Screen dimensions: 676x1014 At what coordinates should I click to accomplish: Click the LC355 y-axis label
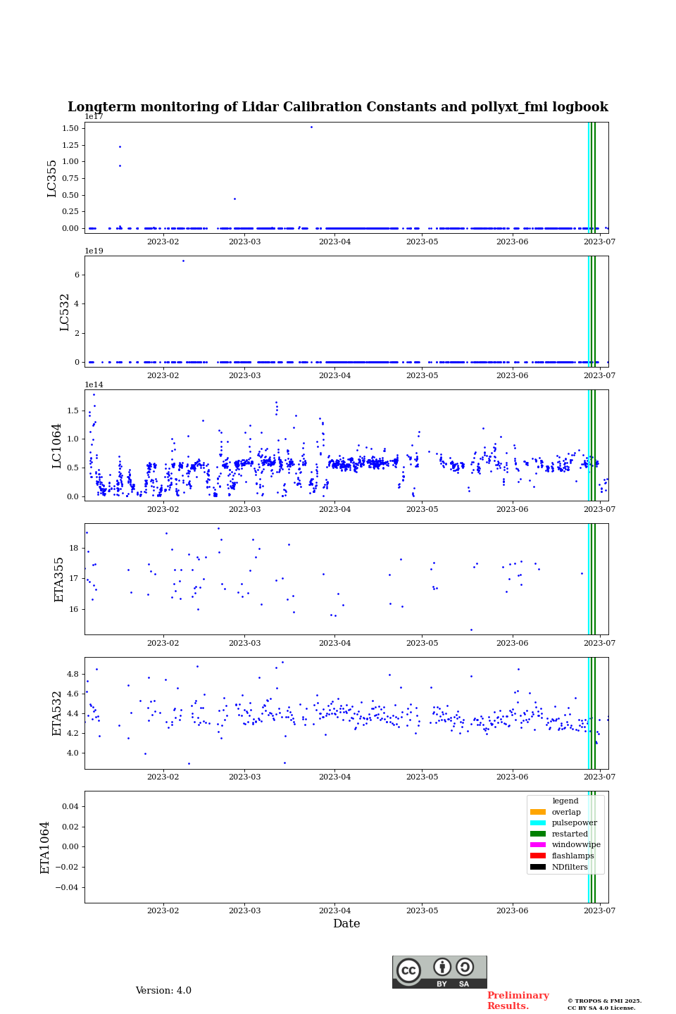[x=52, y=178]
